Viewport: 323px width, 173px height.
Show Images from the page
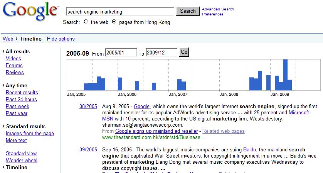click(x=30, y=134)
